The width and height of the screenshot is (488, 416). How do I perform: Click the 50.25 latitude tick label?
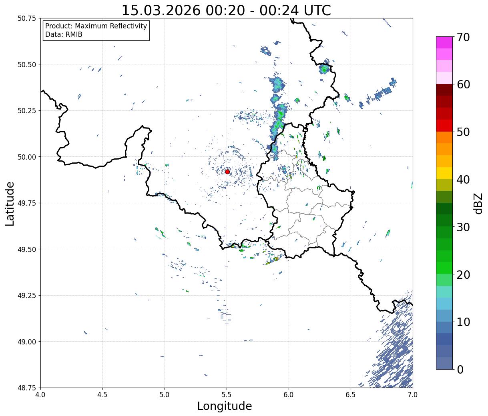click(x=27, y=111)
